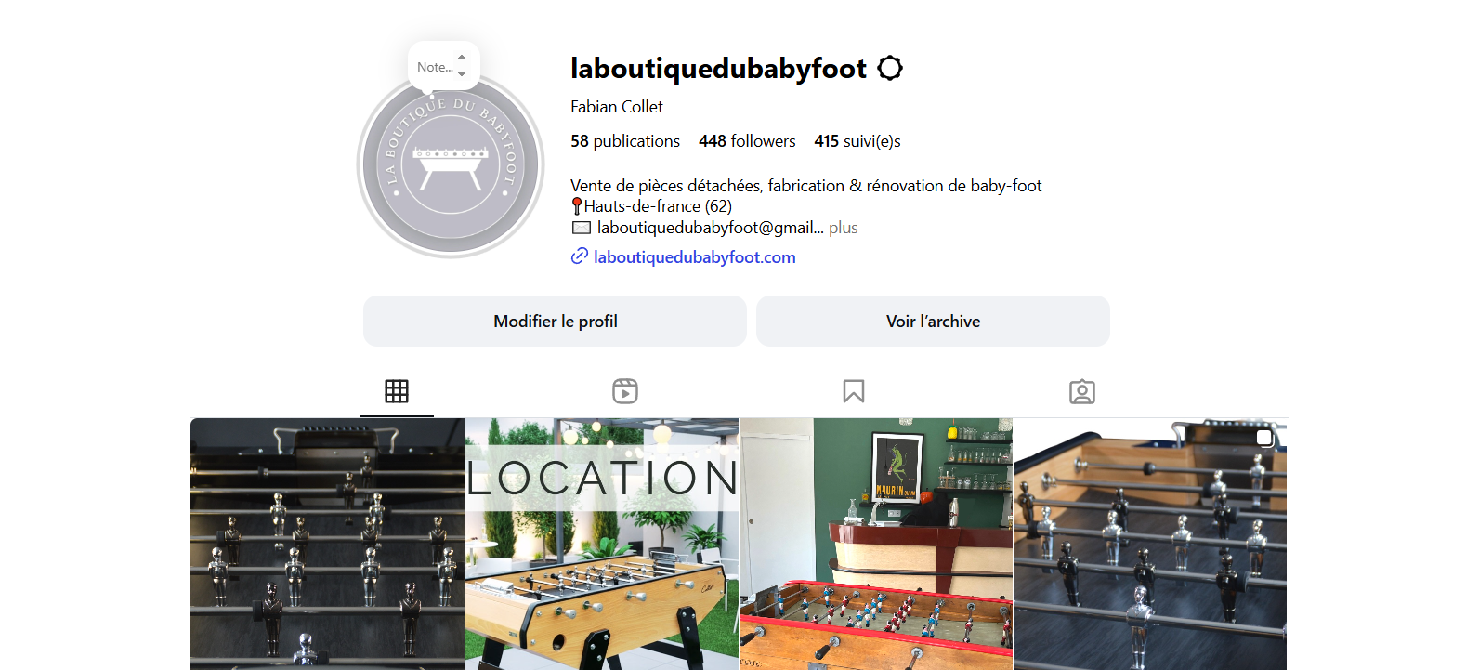Screen dimensions: 1466x670
Task: Open the Reels tab icon
Action: click(x=625, y=391)
